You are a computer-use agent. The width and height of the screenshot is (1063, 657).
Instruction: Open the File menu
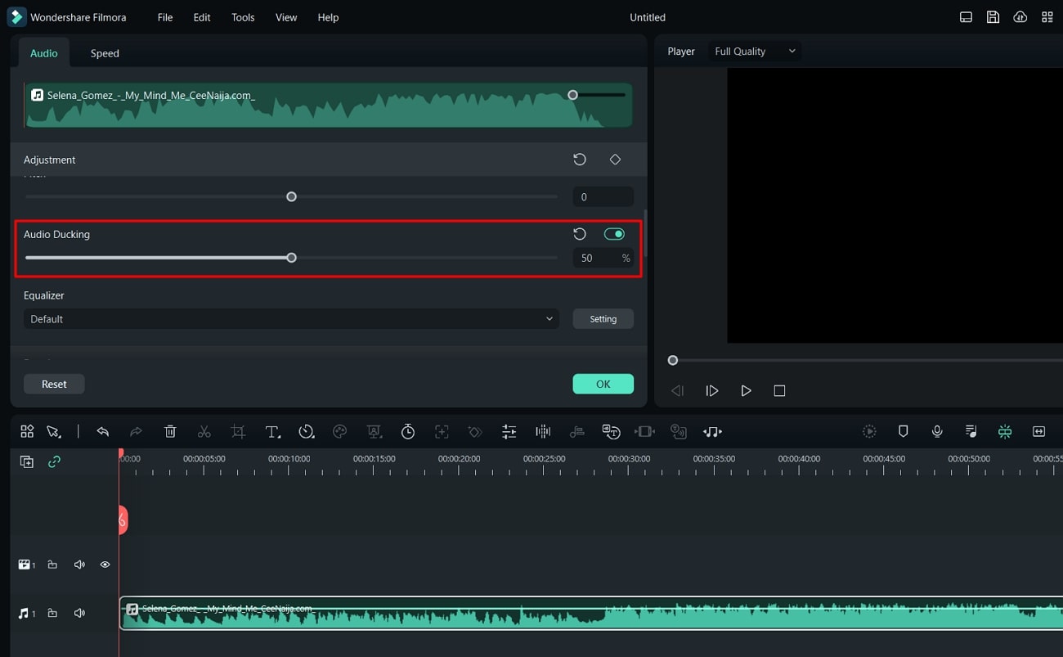(x=165, y=17)
